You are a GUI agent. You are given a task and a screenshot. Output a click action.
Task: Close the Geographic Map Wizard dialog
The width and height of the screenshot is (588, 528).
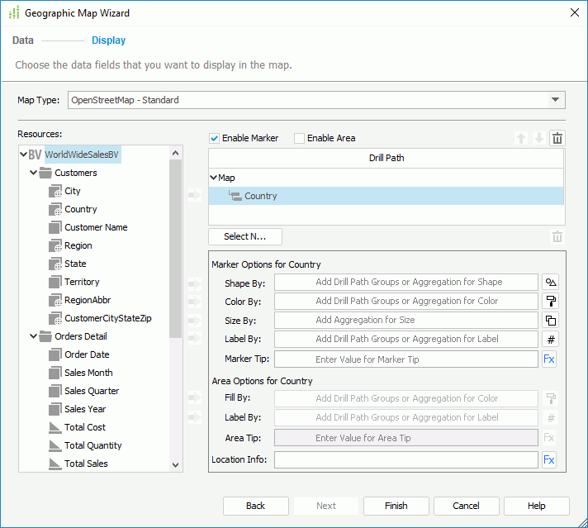(x=575, y=12)
